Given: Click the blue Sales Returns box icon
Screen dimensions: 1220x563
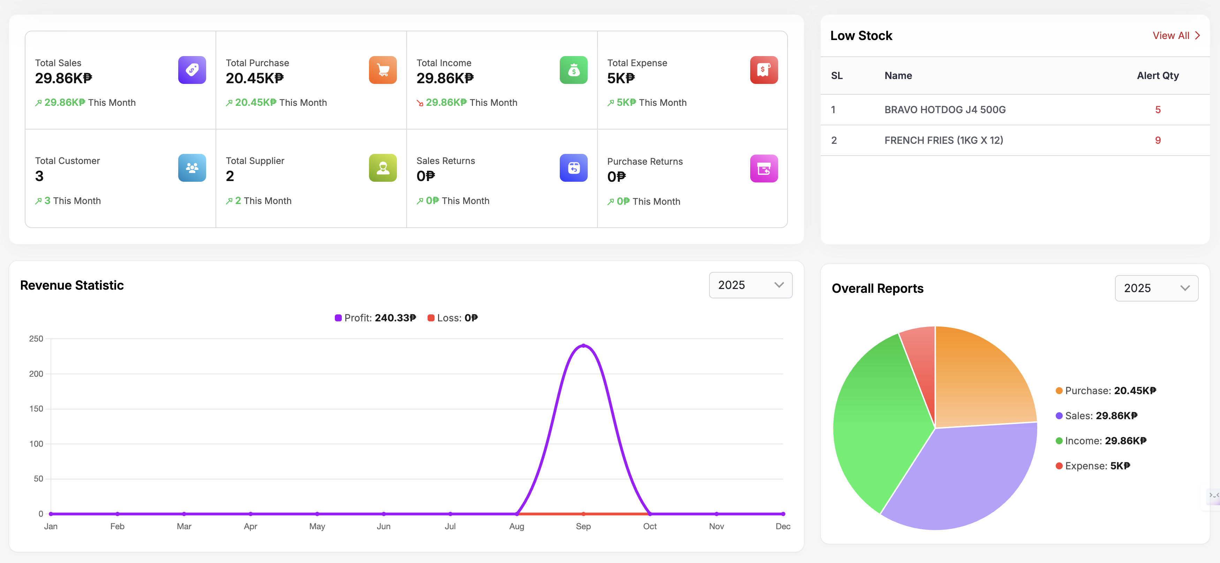Looking at the screenshot, I should [573, 168].
